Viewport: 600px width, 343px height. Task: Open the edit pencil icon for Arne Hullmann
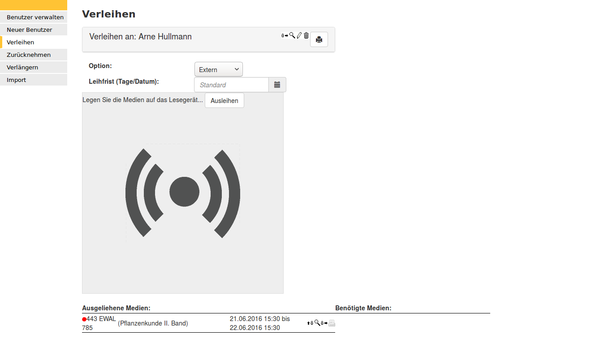coord(299,35)
